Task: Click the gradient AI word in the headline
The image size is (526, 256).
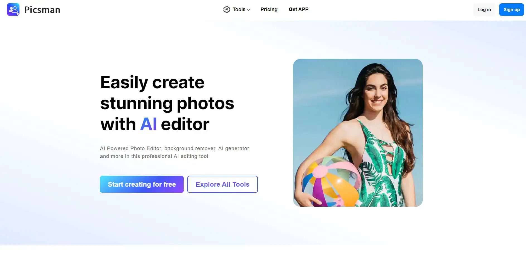Action: 148,124
